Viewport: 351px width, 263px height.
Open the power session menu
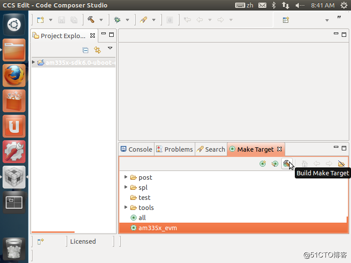pos(344,5)
